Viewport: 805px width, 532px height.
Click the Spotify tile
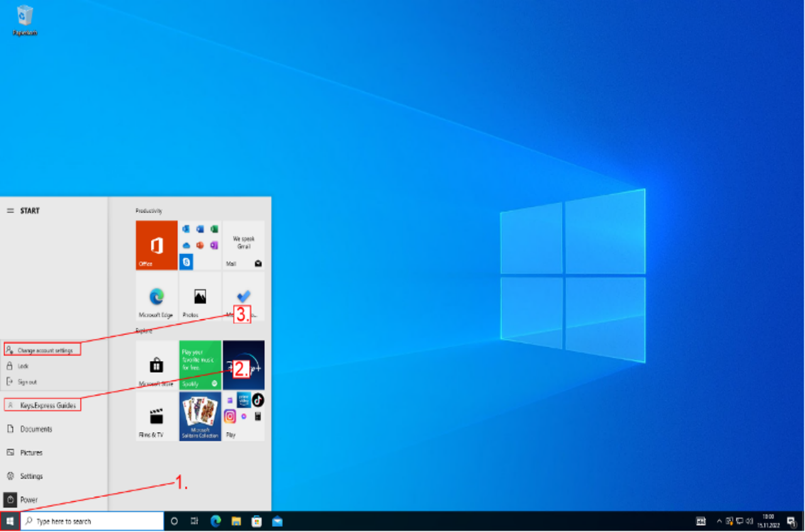[x=200, y=365]
